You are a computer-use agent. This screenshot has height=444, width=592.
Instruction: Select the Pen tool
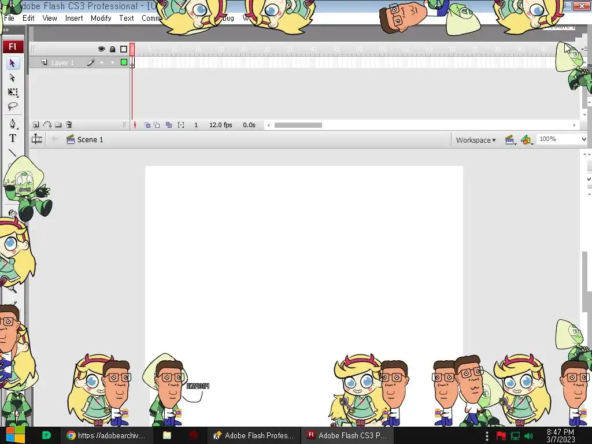pos(13,124)
